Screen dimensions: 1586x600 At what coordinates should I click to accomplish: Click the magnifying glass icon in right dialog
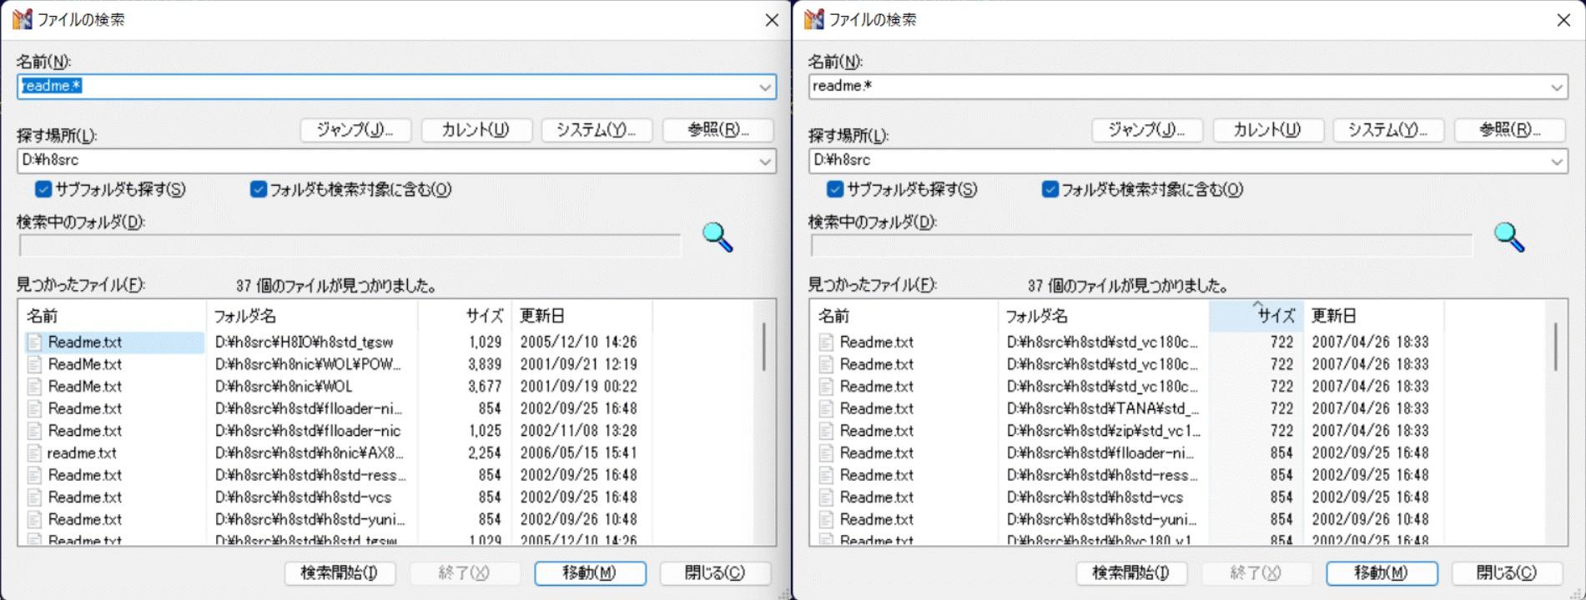(x=1508, y=237)
